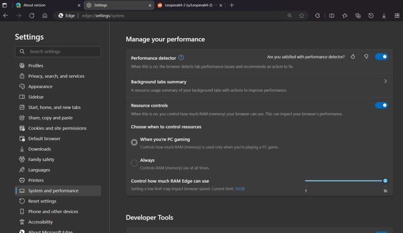
Task: Select the When you're PC gaming radio
Action: [x=134, y=142]
